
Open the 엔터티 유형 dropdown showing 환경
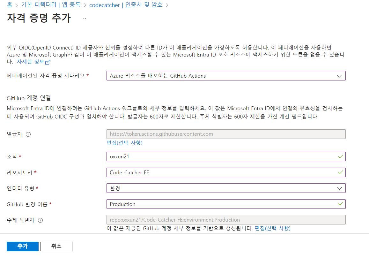click(226, 188)
